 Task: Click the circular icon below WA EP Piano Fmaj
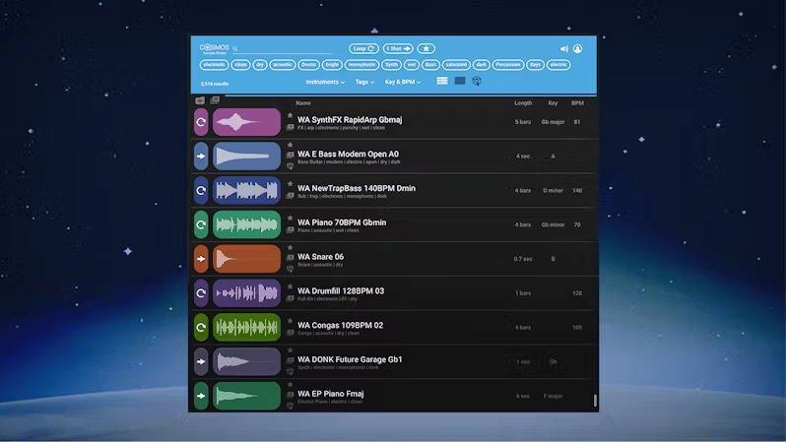tap(290, 406)
